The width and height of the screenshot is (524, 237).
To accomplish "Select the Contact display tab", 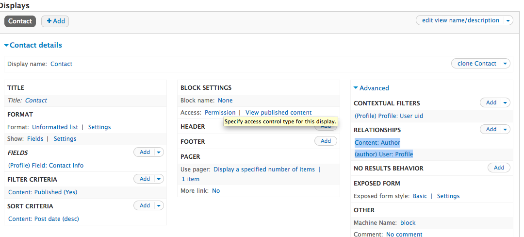I will tap(20, 21).
